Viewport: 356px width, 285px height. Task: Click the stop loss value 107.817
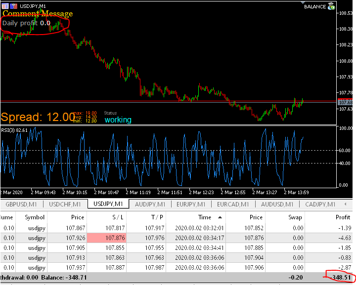click(x=115, y=228)
